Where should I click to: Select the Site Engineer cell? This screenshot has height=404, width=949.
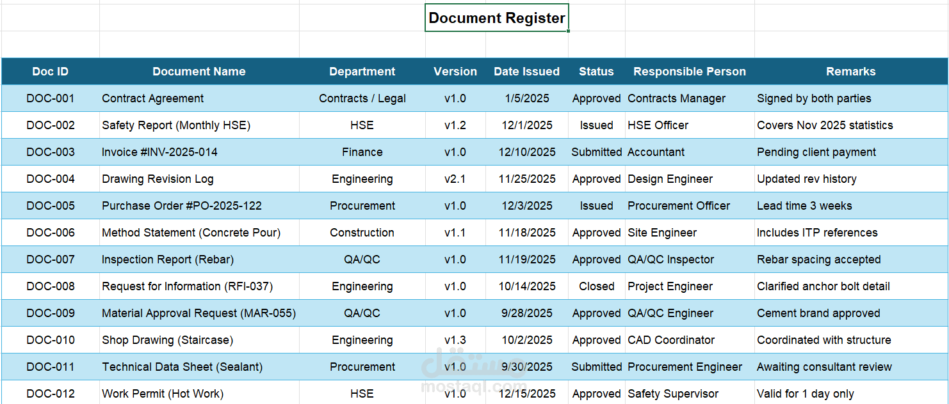click(690, 233)
